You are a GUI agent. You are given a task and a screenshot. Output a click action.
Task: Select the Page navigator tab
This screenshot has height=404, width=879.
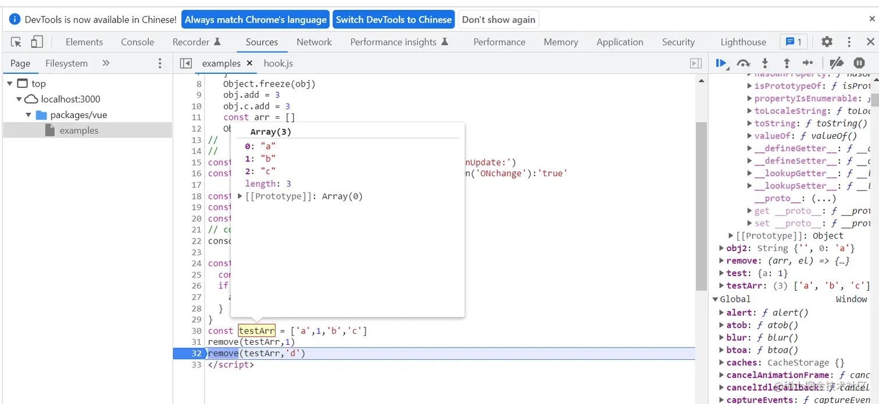[x=20, y=63]
